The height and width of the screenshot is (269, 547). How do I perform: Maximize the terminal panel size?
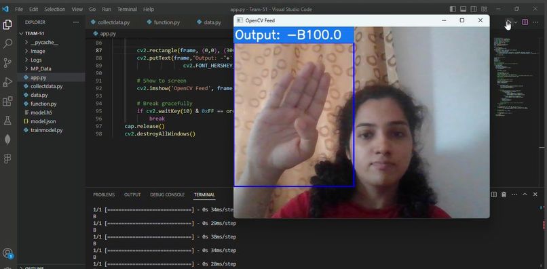(x=525, y=194)
